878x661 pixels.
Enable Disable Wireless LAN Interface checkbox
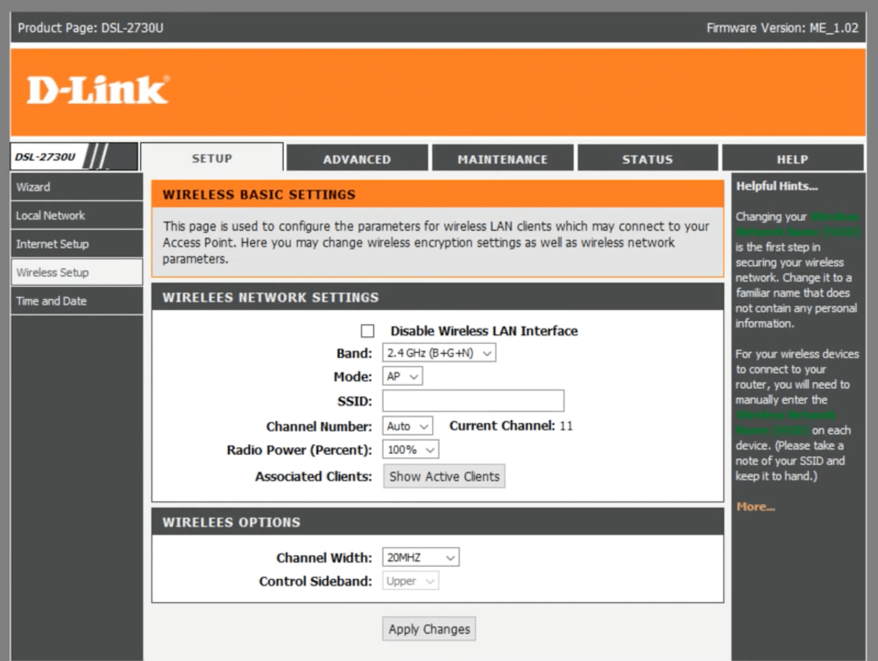click(x=368, y=331)
